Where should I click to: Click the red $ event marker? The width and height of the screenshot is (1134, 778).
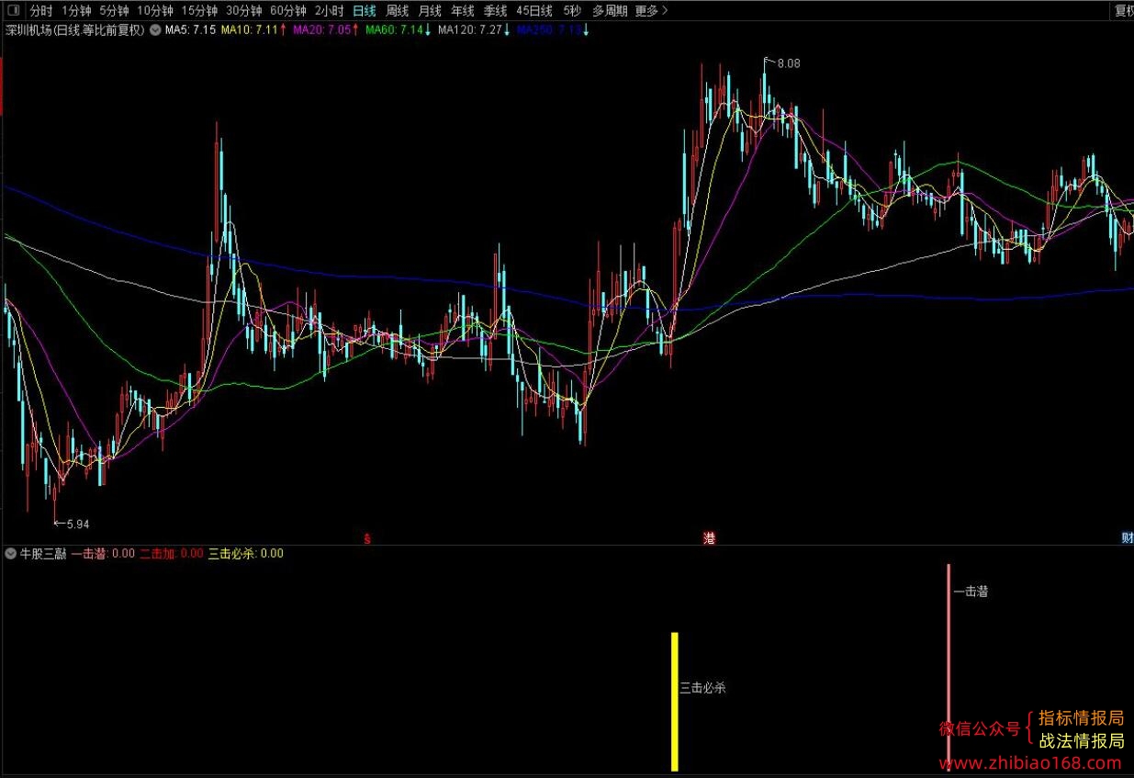[367, 538]
